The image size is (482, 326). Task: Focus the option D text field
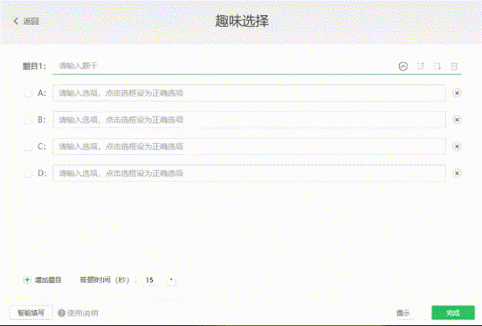click(249, 173)
